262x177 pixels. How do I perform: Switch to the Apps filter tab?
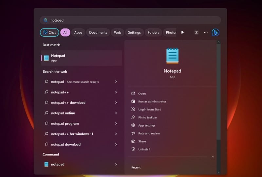(78, 32)
